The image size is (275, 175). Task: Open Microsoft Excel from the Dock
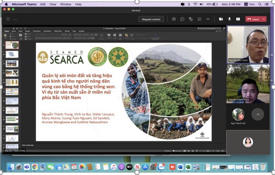click(188, 167)
